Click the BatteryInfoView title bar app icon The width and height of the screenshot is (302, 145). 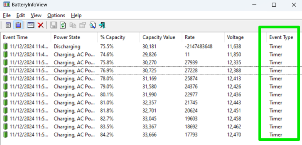click(7, 5)
